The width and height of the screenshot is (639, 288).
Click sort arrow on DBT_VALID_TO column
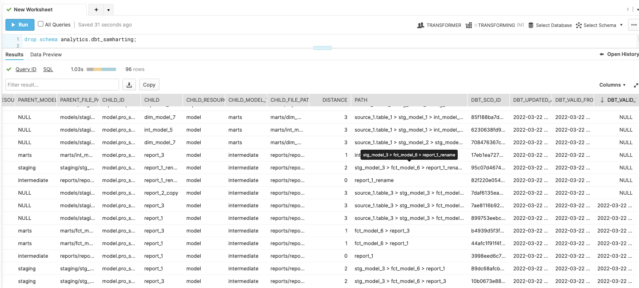(x=602, y=100)
